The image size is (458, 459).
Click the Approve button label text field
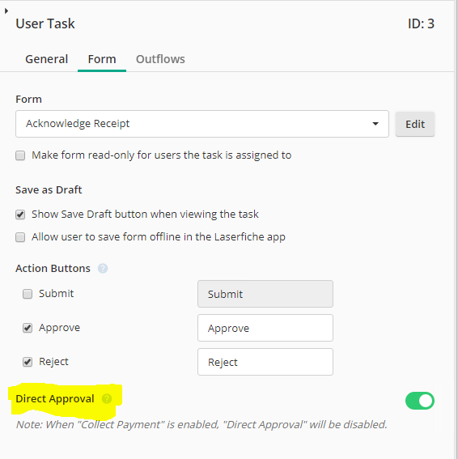tap(265, 328)
